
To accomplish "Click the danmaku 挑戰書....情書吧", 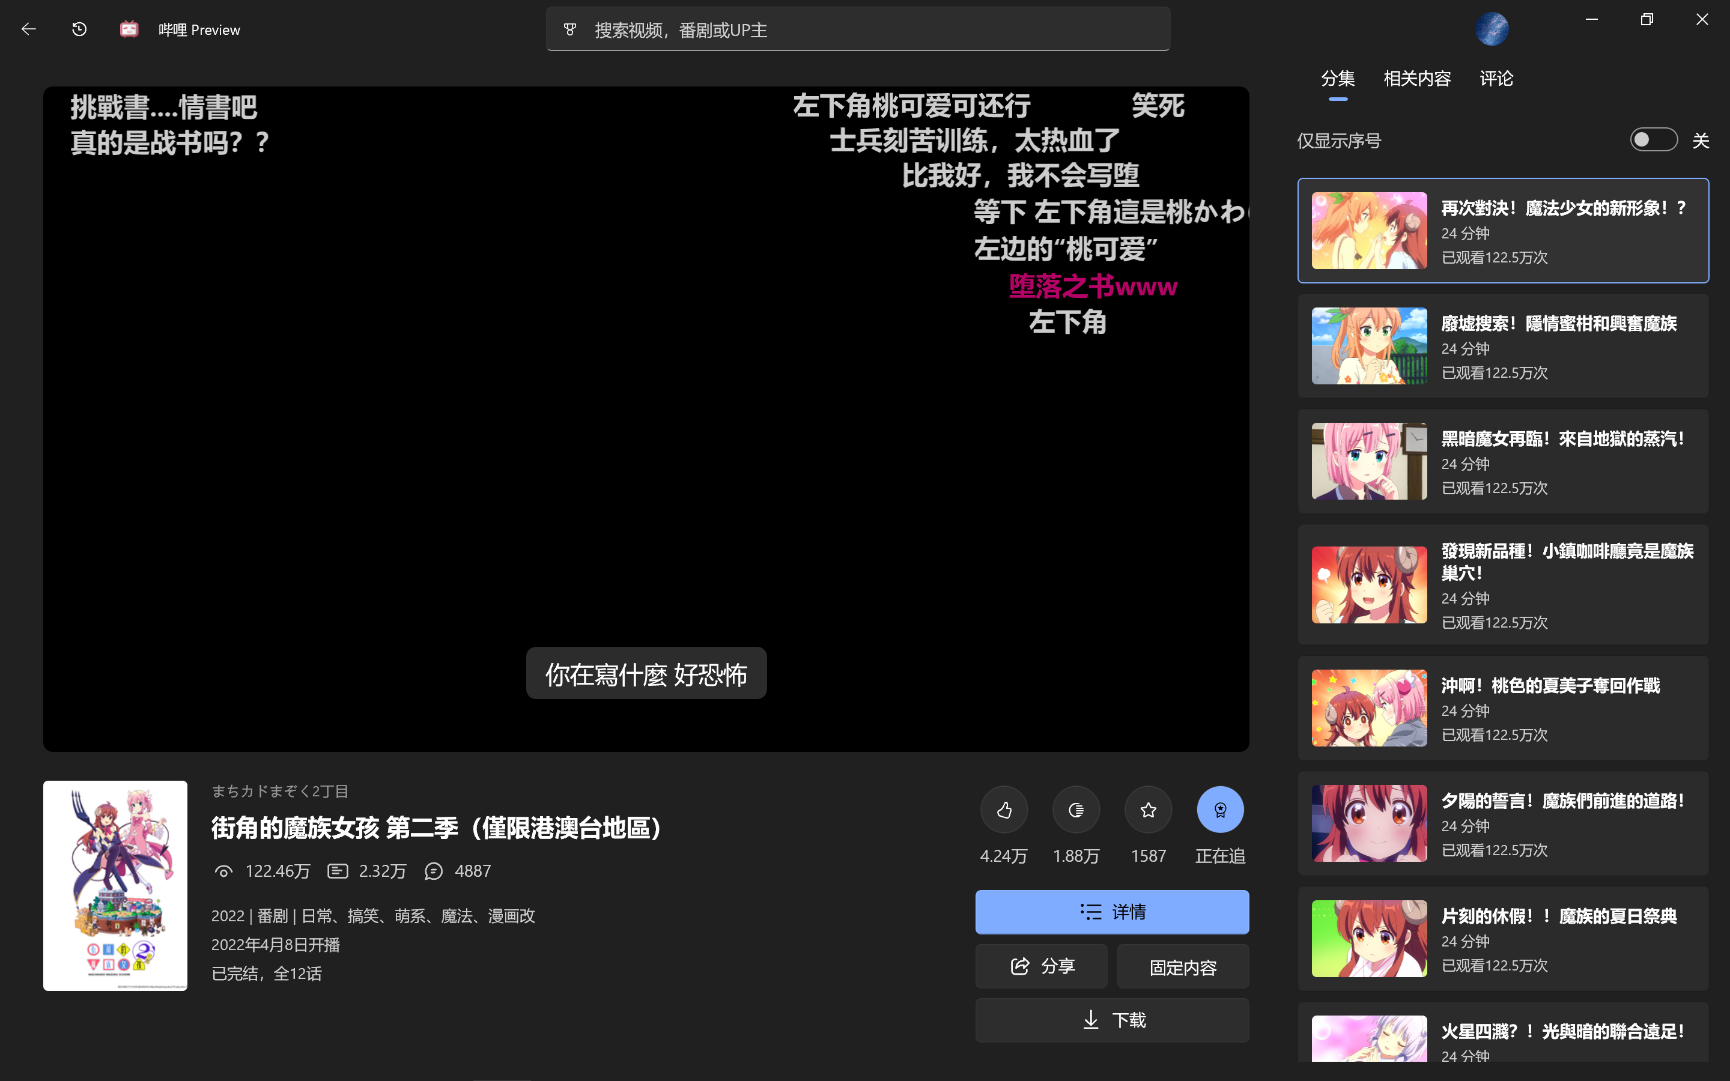I will tap(164, 107).
